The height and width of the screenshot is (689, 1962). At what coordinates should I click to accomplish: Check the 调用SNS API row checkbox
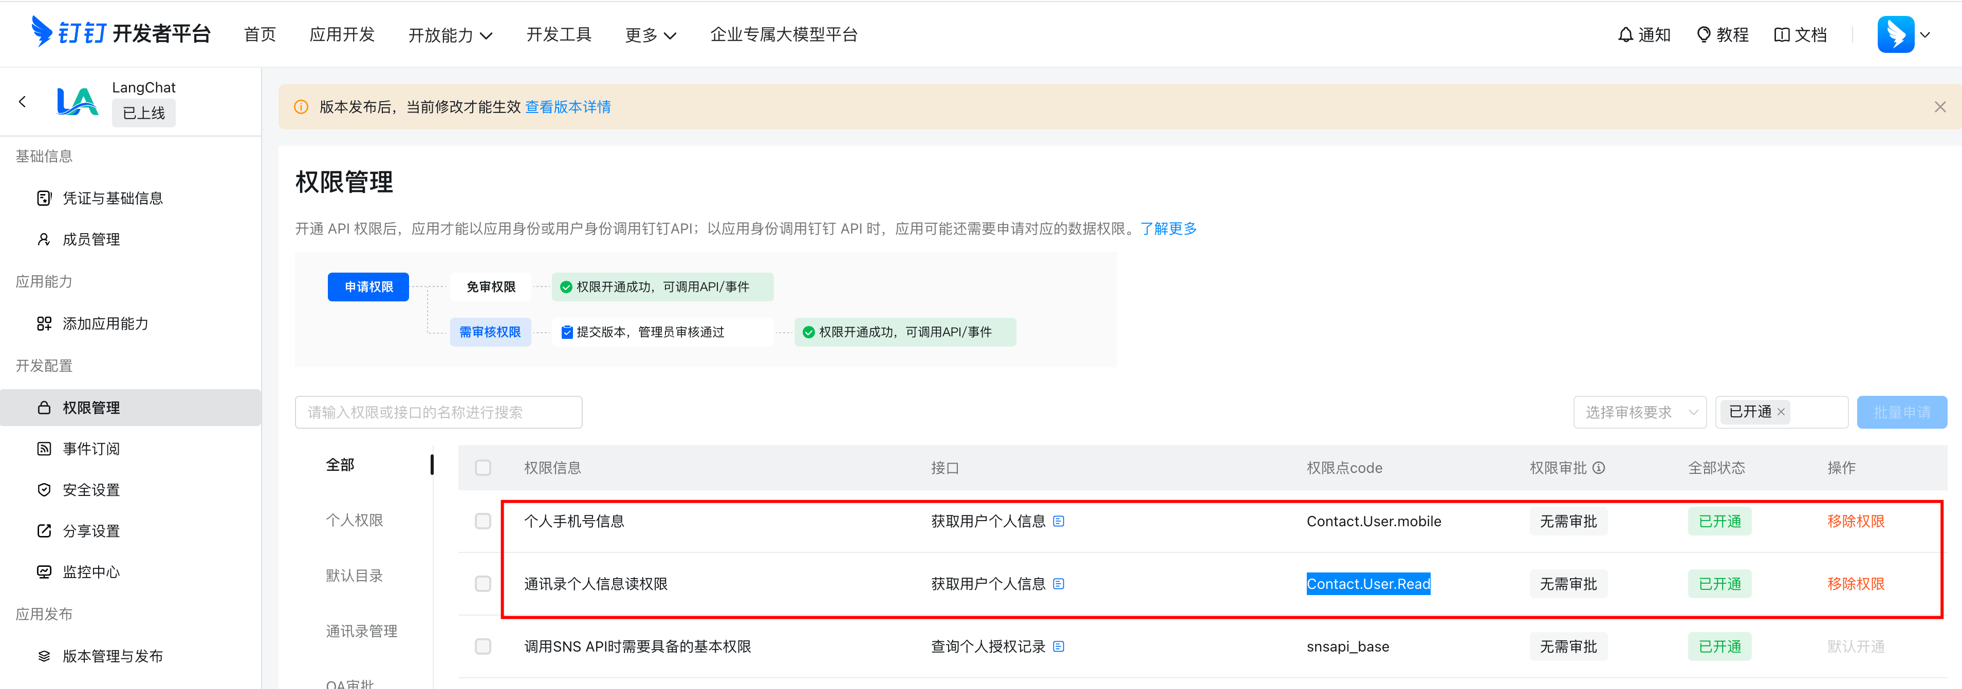(483, 646)
